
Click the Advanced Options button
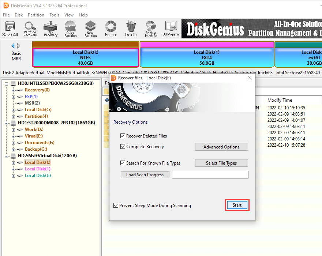[221, 147]
